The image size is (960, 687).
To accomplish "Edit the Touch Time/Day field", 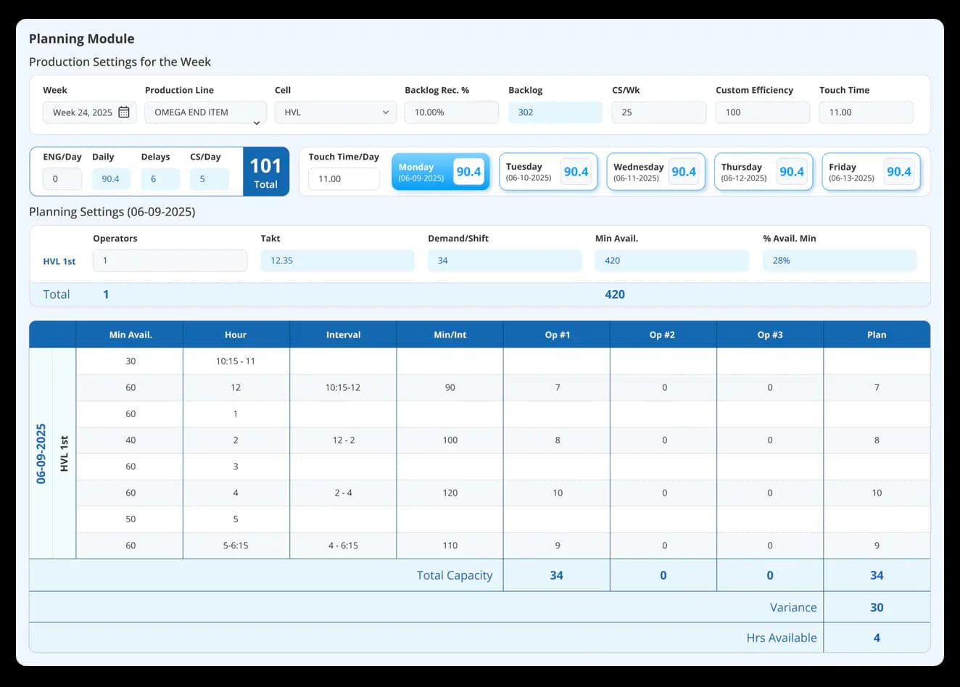I will [344, 179].
